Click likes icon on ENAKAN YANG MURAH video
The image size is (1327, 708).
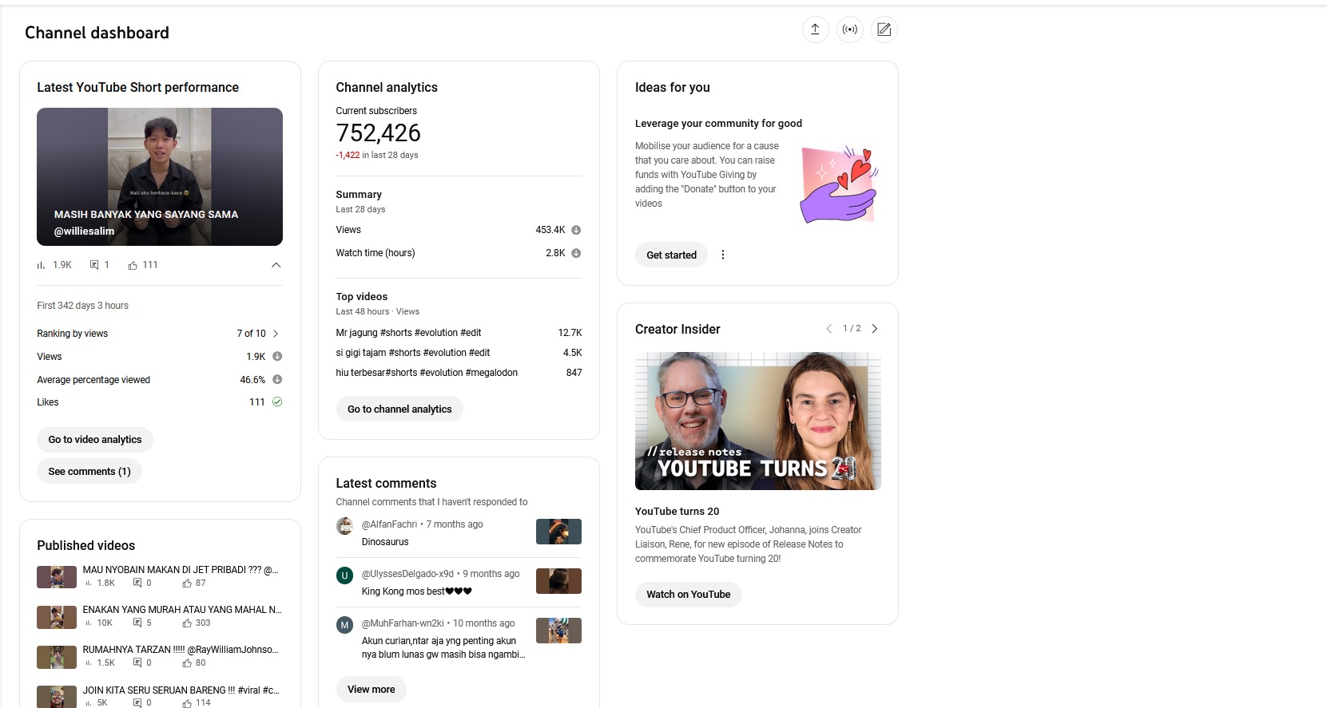tap(187, 623)
